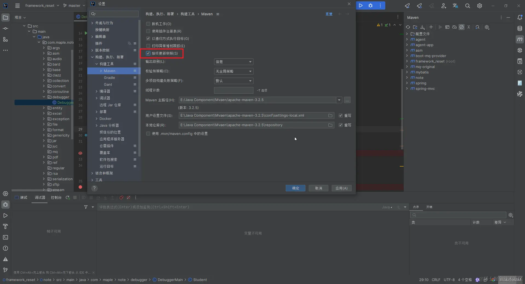This screenshot has width=525, height=284.
Task: Open the Terminal tool window icon
Action: [x=5, y=237]
